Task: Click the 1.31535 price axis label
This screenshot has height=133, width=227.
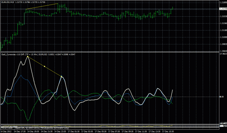Action: 223,16
